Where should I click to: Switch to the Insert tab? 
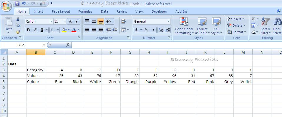[39, 11]
